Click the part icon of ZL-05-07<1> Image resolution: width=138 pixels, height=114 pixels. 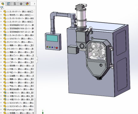[5, 12]
